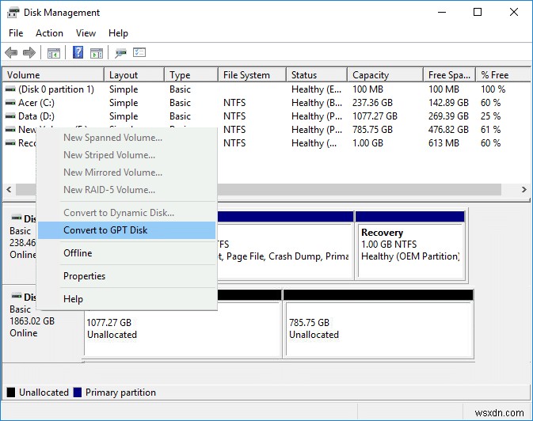Image resolution: width=533 pixels, height=421 pixels.
Task: Sort by the Volume column header
Action: pos(53,75)
